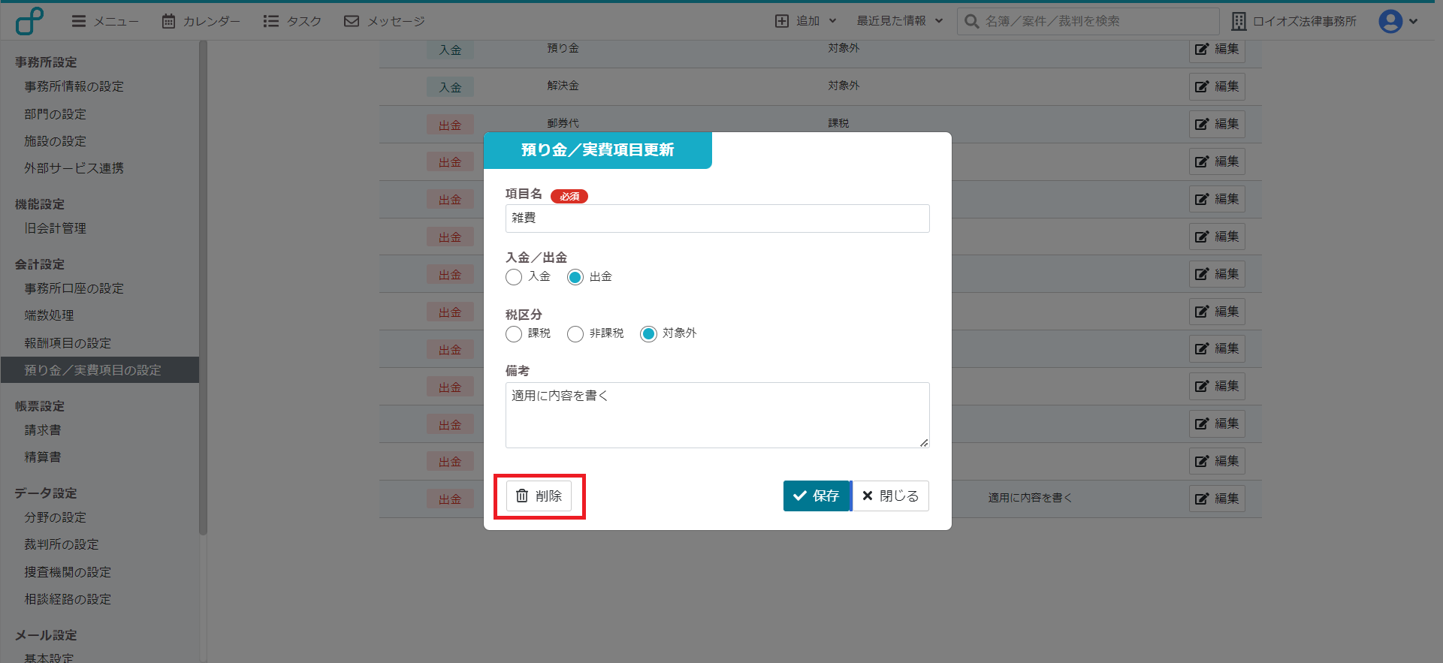Click the app logo in top-left corner
This screenshot has width=1443, height=663.
29,21
